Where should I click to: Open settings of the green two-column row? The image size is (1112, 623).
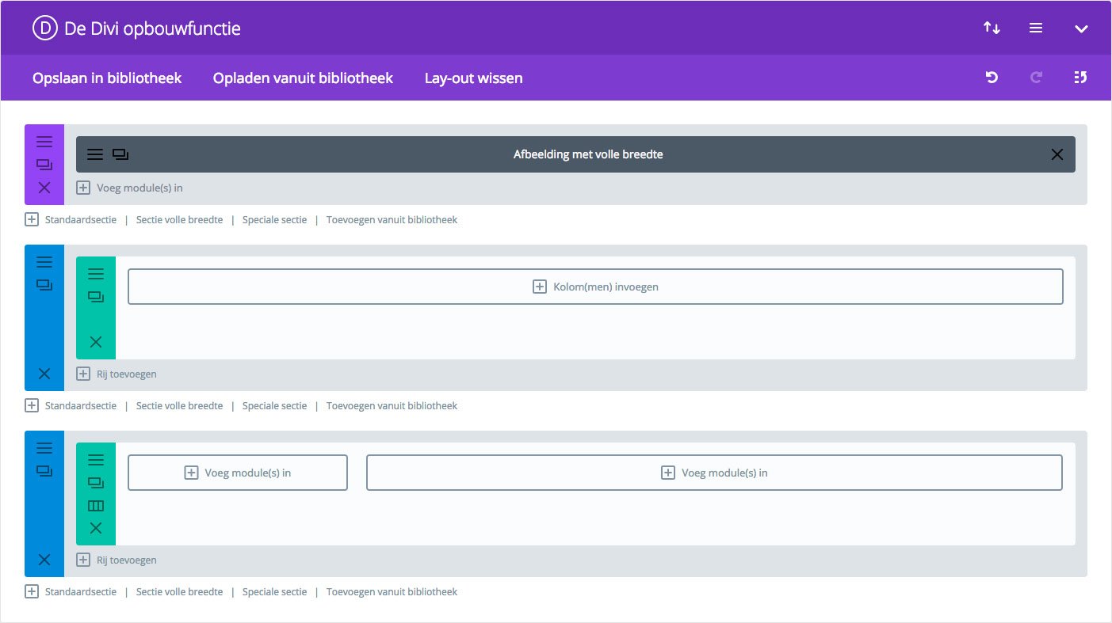pyautogui.click(x=96, y=460)
